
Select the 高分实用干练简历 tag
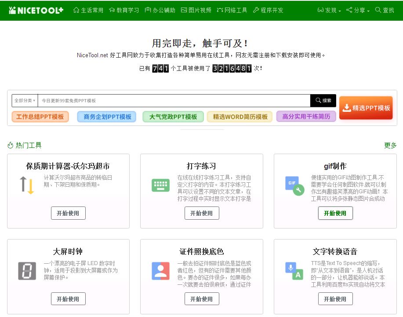point(306,117)
